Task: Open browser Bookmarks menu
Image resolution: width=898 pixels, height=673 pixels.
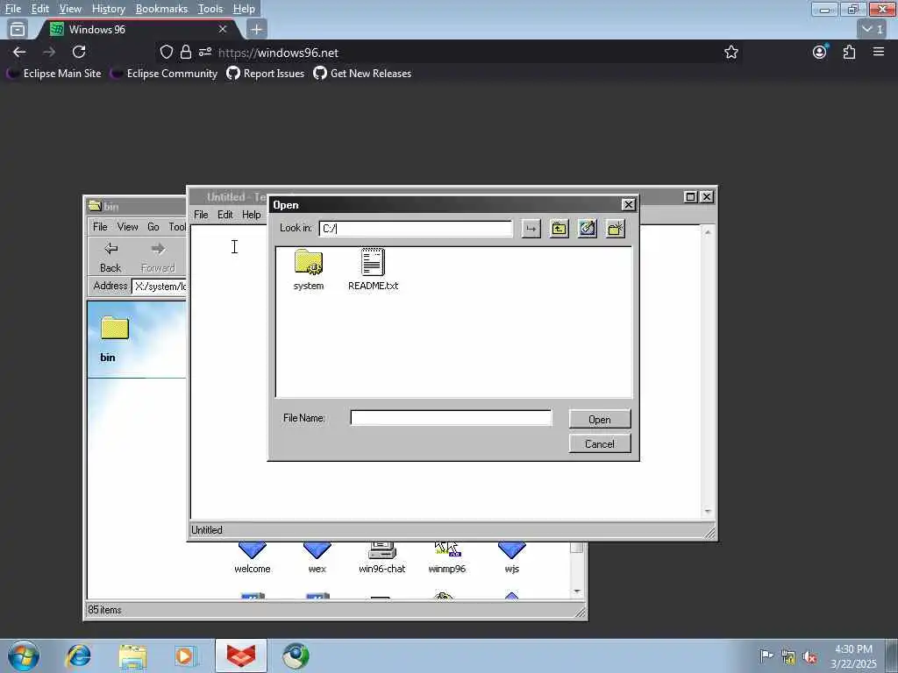Action: [x=161, y=9]
